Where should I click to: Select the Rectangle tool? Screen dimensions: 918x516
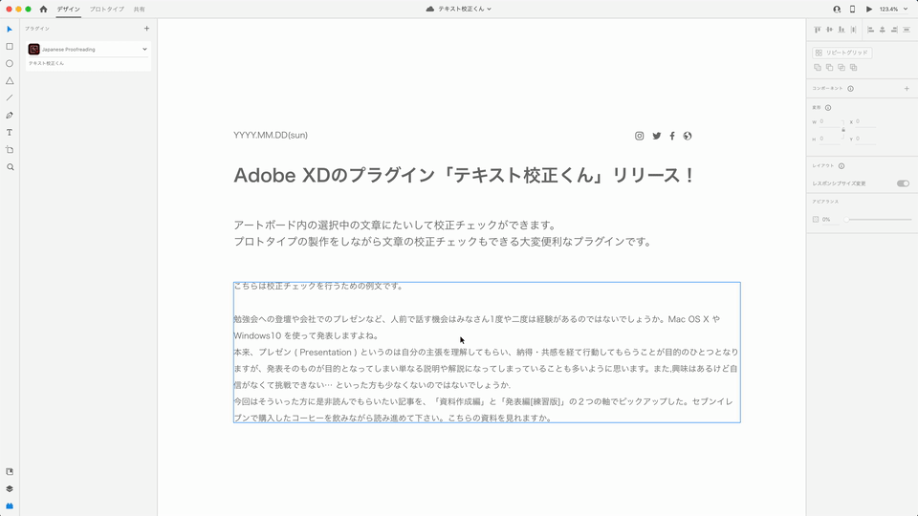pyautogui.click(x=10, y=46)
